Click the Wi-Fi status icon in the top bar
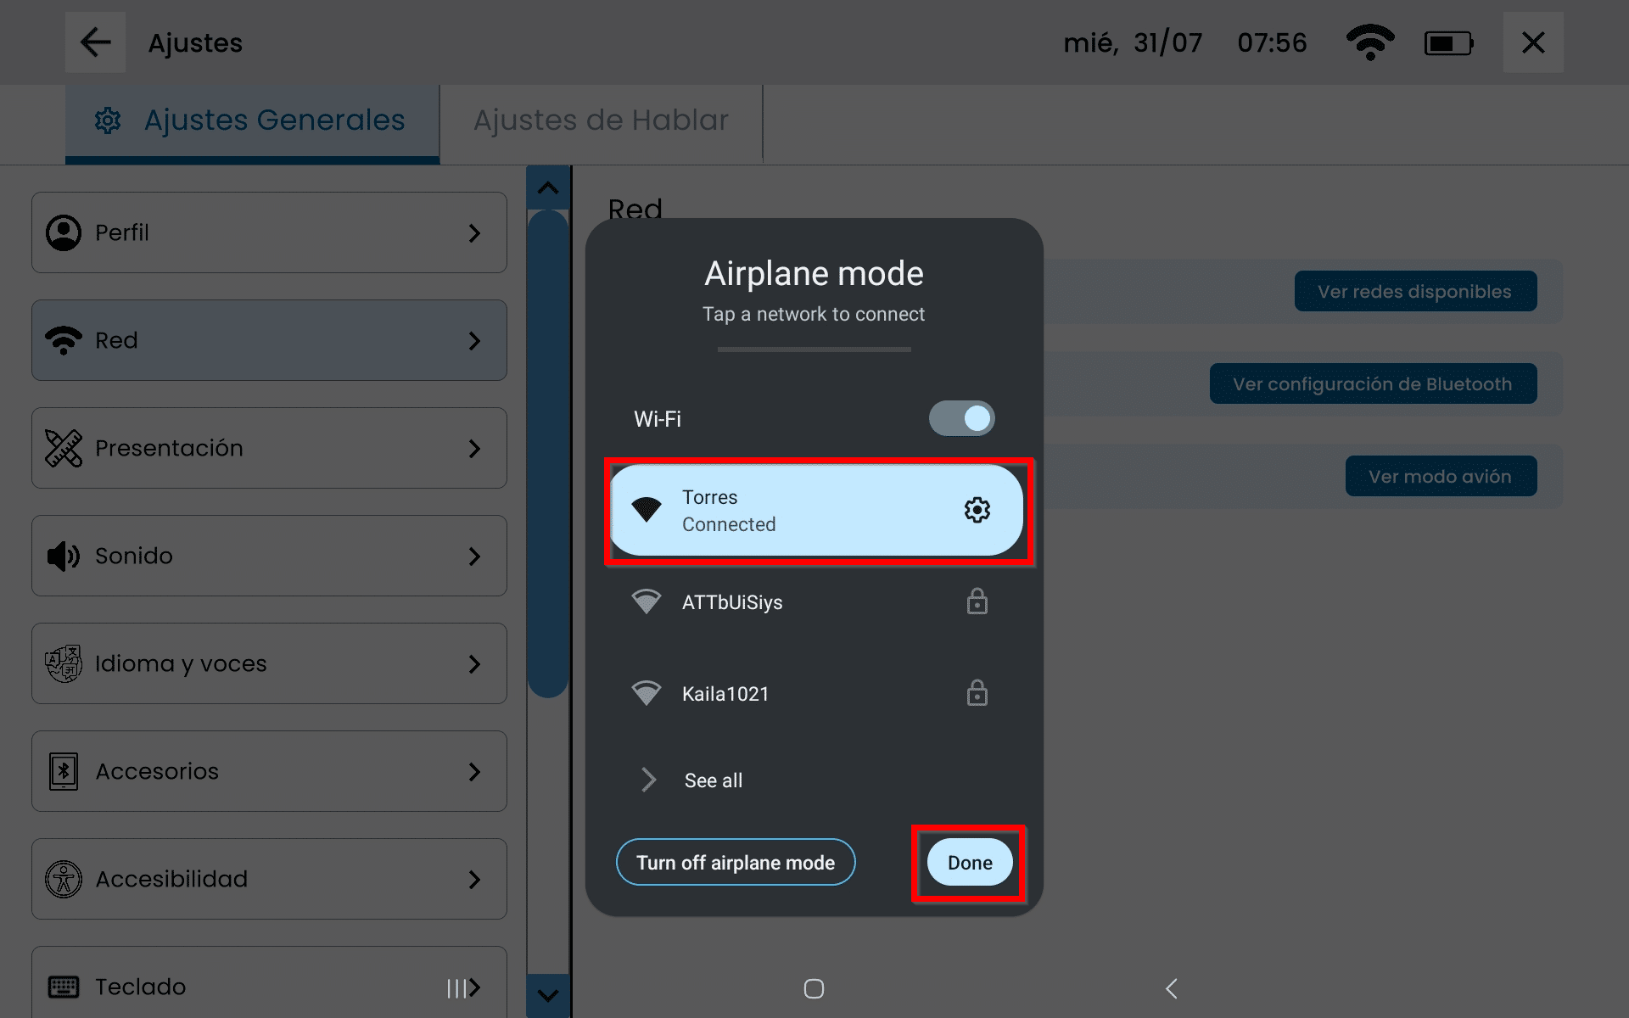The width and height of the screenshot is (1629, 1018). 1369,42
